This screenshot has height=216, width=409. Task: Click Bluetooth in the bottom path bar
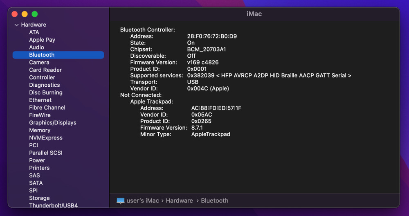coord(214,201)
